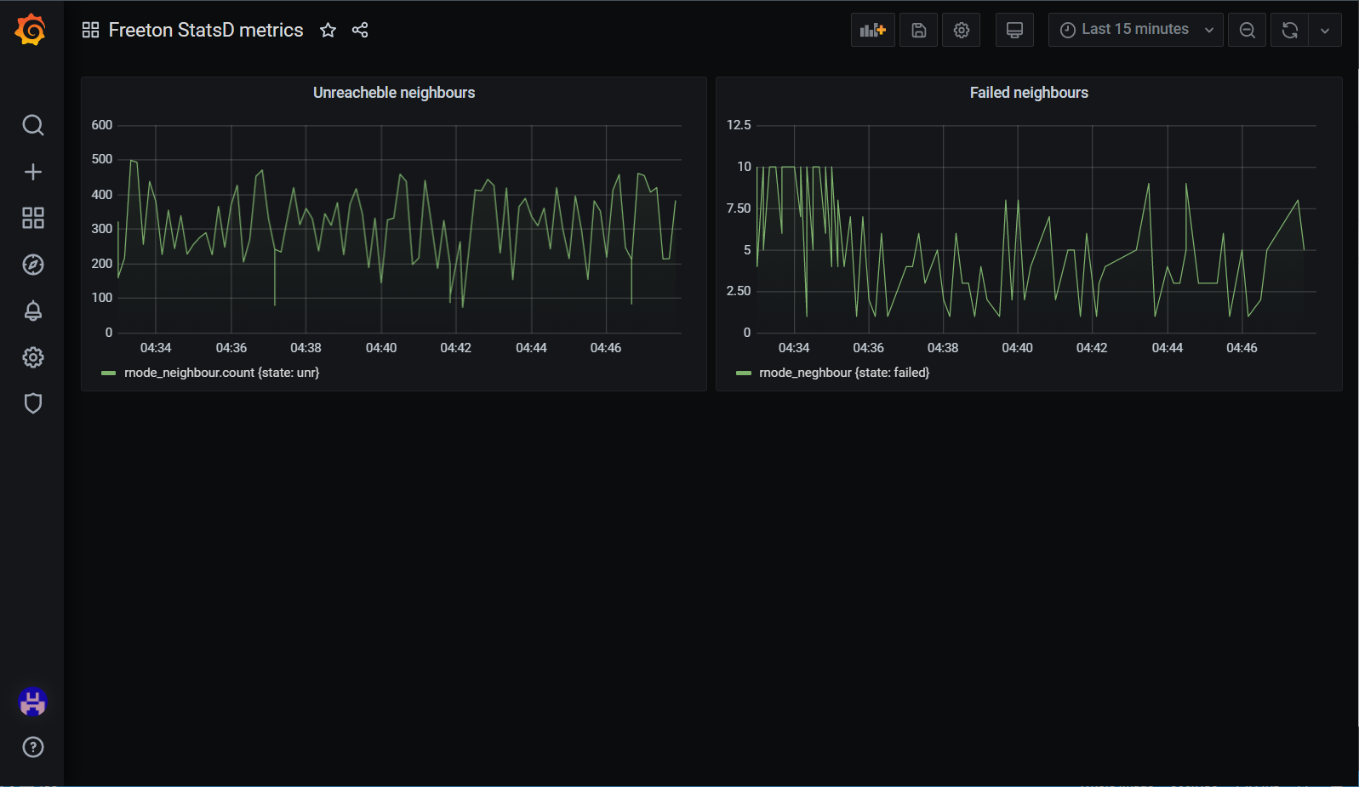
Task: Click the green swatch of failed legend
Action: click(744, 374)
